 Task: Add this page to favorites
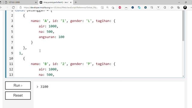click(x=113, y=7)
